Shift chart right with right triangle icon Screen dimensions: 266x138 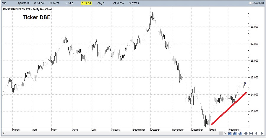click(x=262, y=133)
